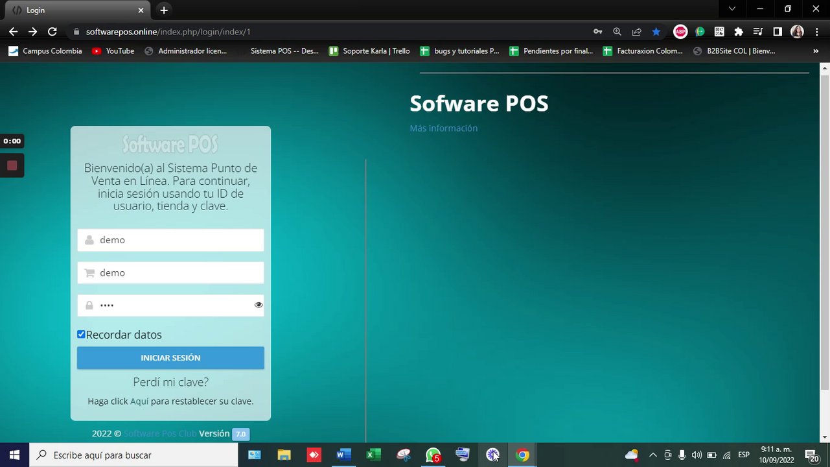Open the Chrome profile avatar
This screenshot has height=467, width=830.
tap(797, 31)
